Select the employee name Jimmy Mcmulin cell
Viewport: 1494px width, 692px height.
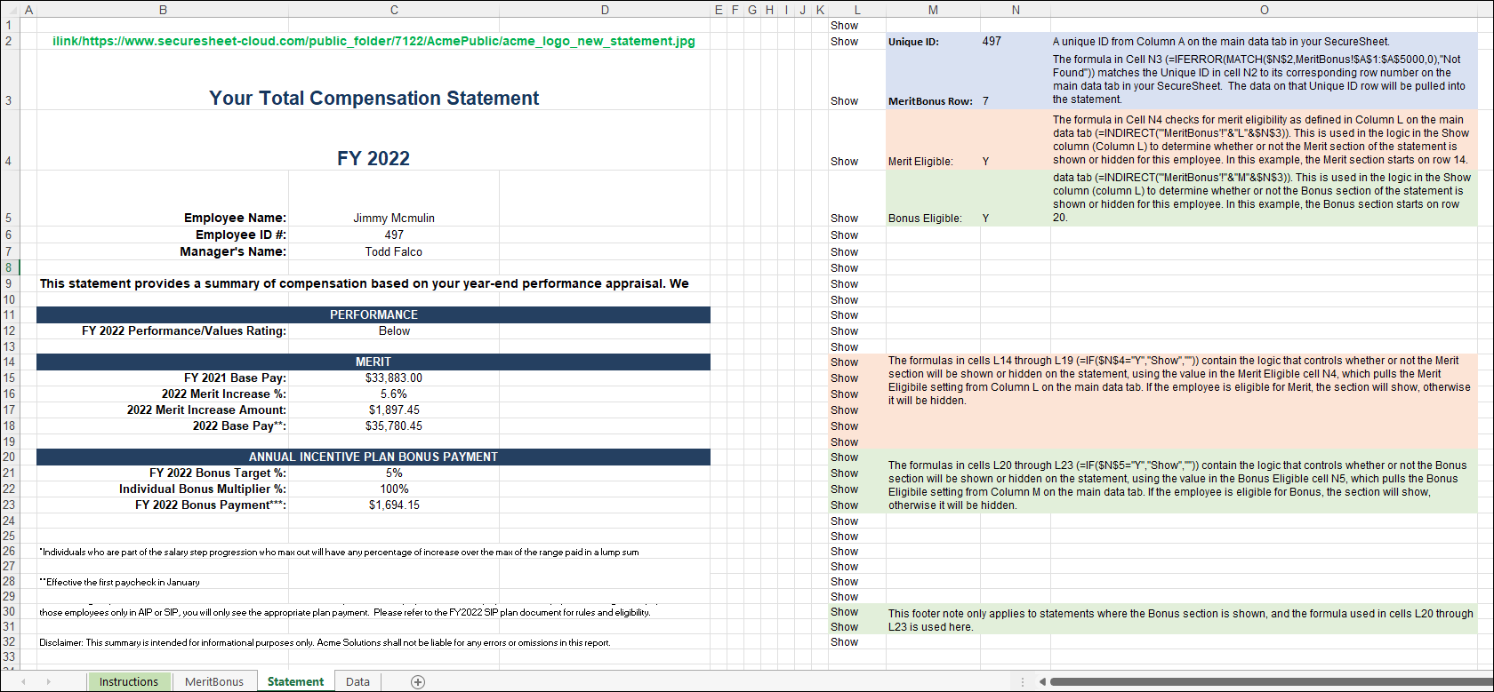click(394, 219)
